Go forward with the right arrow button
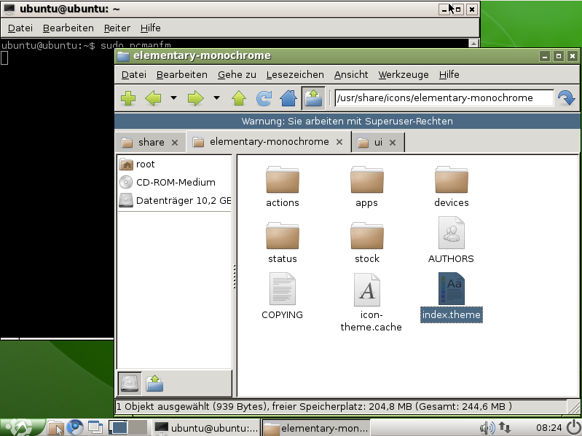This screenshot has width=582, height=436. click(x=195, y=98)
